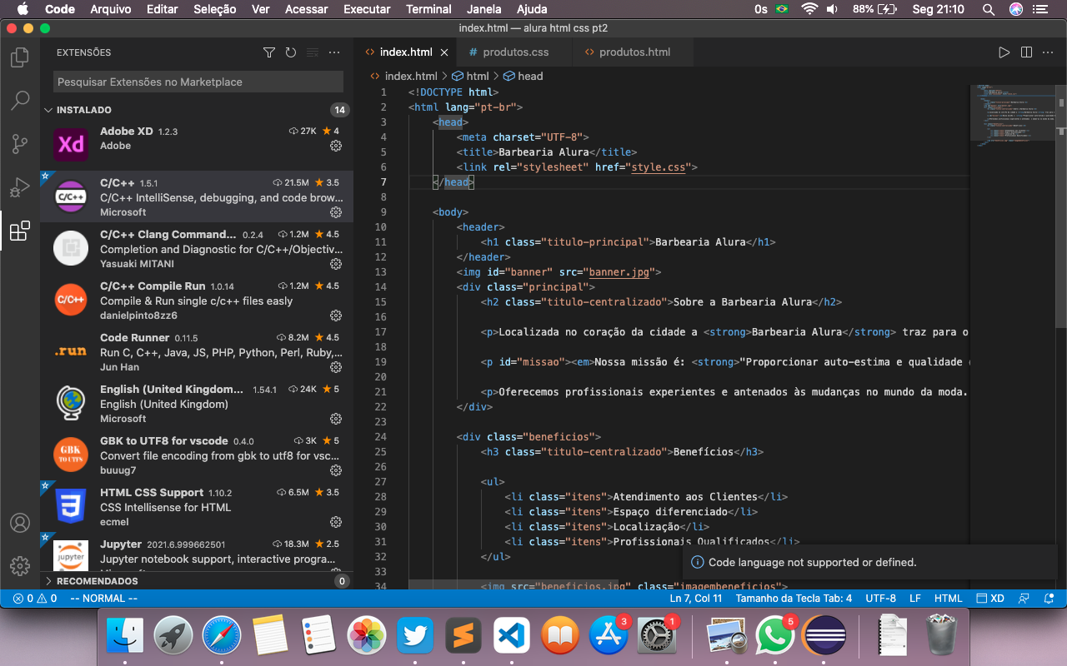Open the HTML CSS Support gear menu
This screenshot has width=1067, height=666.
pyautogui.click(x=336, y=522)
